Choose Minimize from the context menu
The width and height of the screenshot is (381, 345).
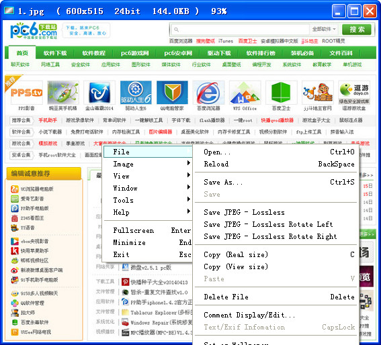coord(148,242)
